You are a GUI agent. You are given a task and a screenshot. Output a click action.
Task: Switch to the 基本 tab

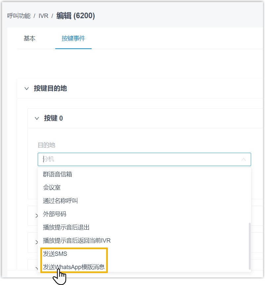point(29,38)
